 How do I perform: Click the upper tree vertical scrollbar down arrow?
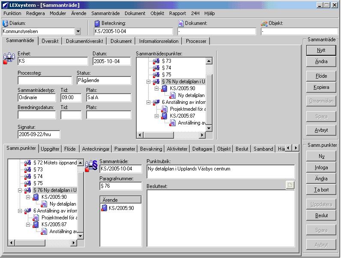(x=209, y=128)
